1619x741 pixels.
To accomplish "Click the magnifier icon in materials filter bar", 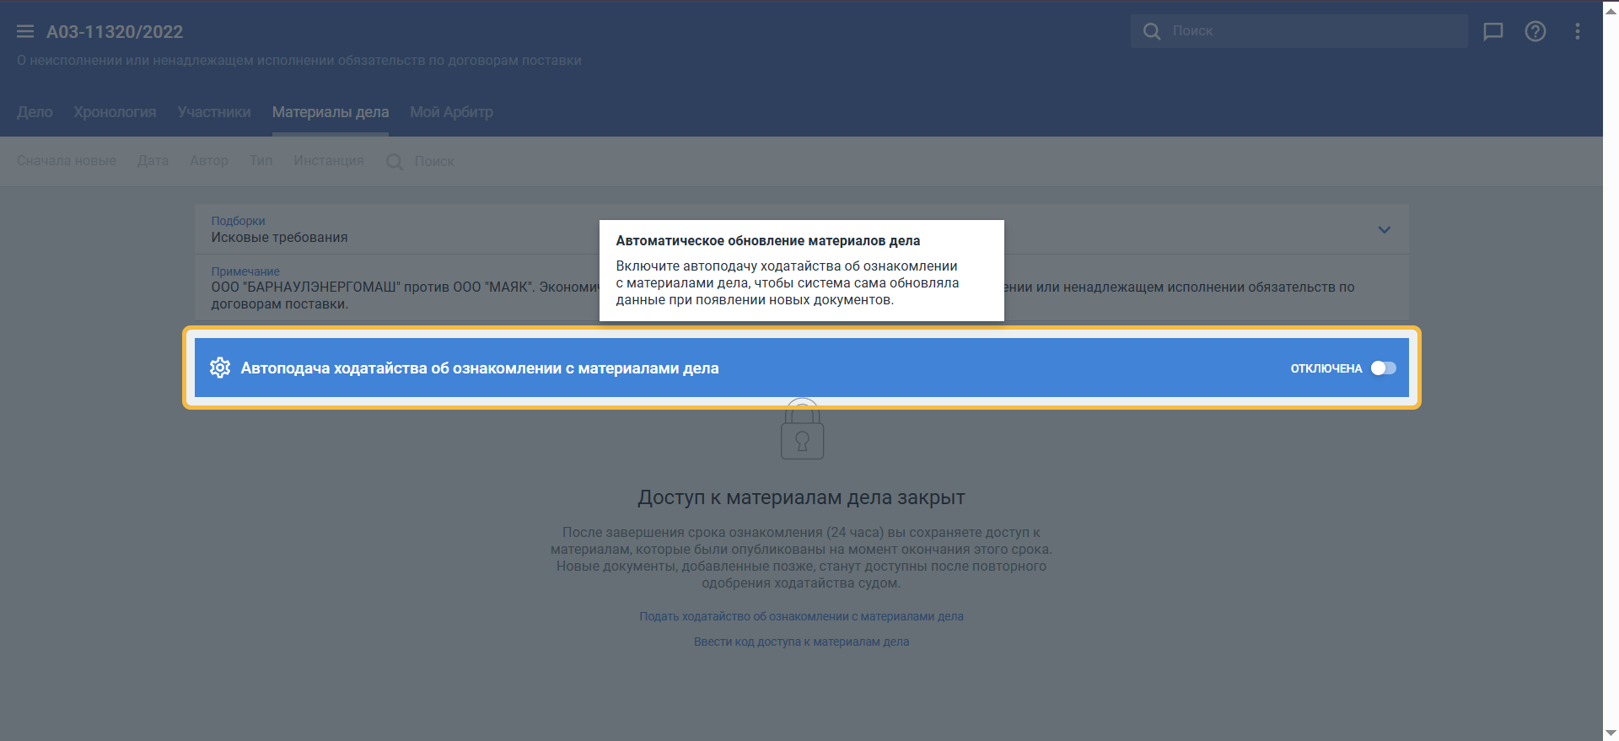I will click(394, 161).
